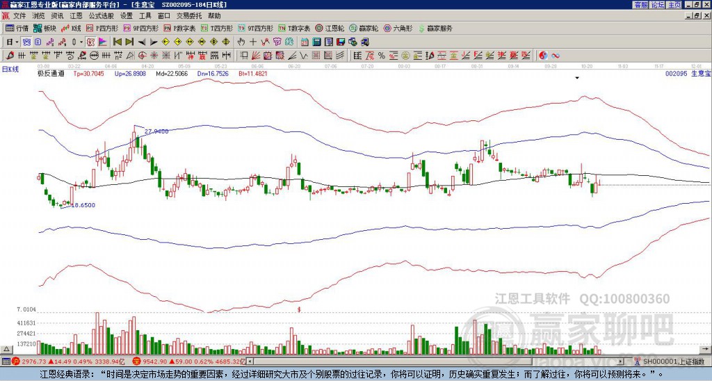Open the 江恩 menu
Screen dimensions: 712x381
[x=76, y=16]
